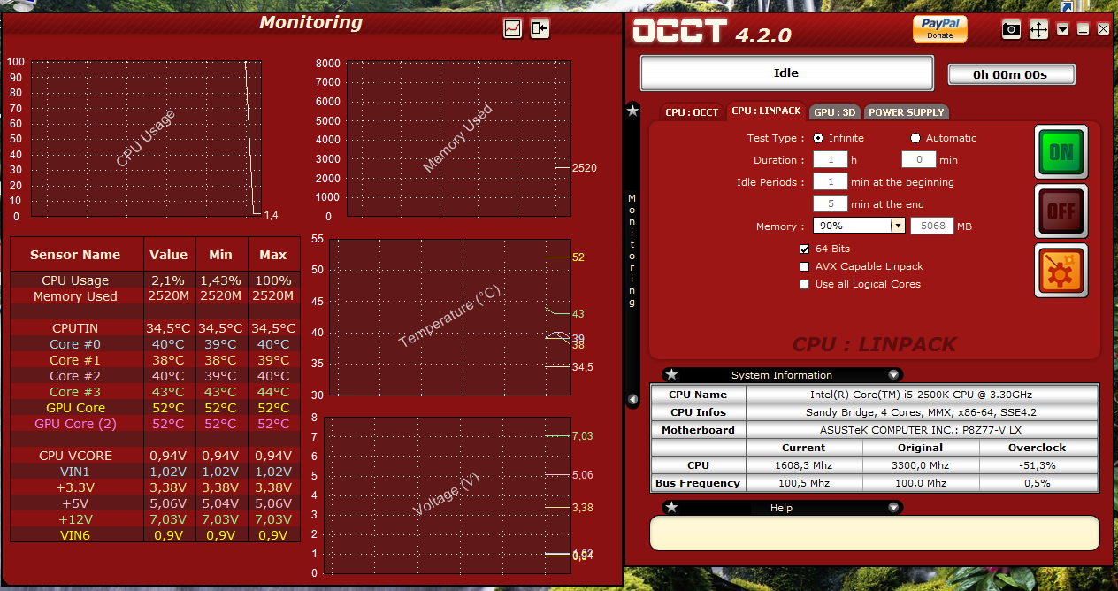
Task: Click the move window crosshair icon
Action: pos(1038,29)
